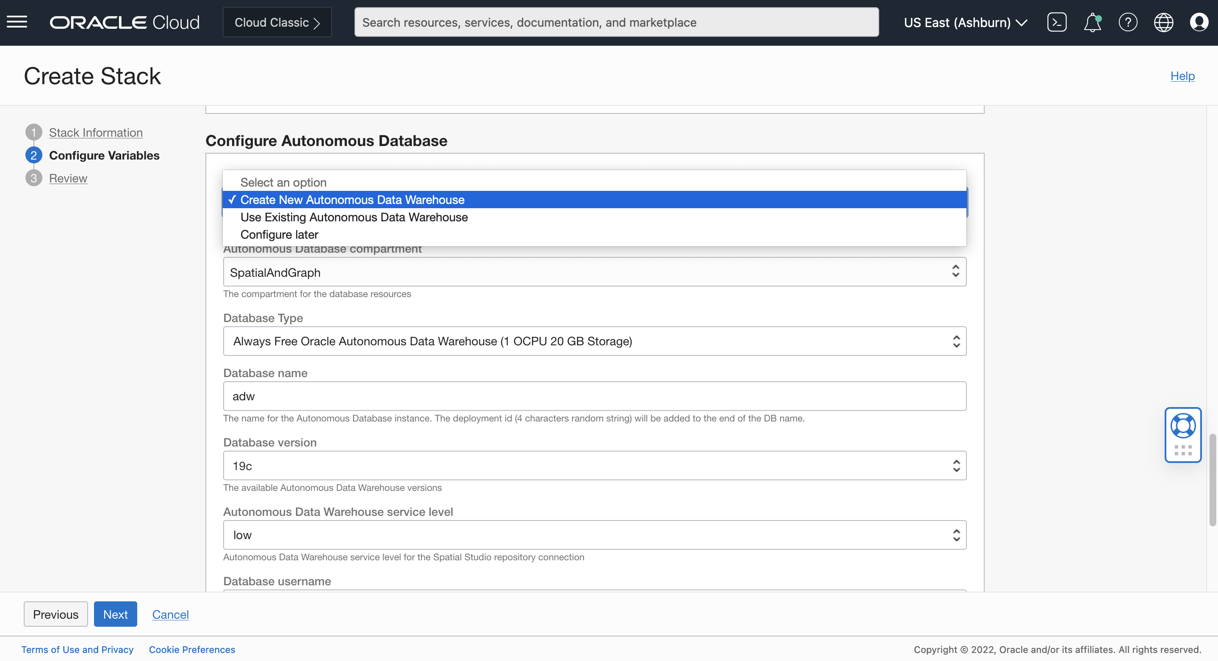Open the US East (Ashburn) region dropdown
The image size is (1218, 661).
click(x=966, y=22)
